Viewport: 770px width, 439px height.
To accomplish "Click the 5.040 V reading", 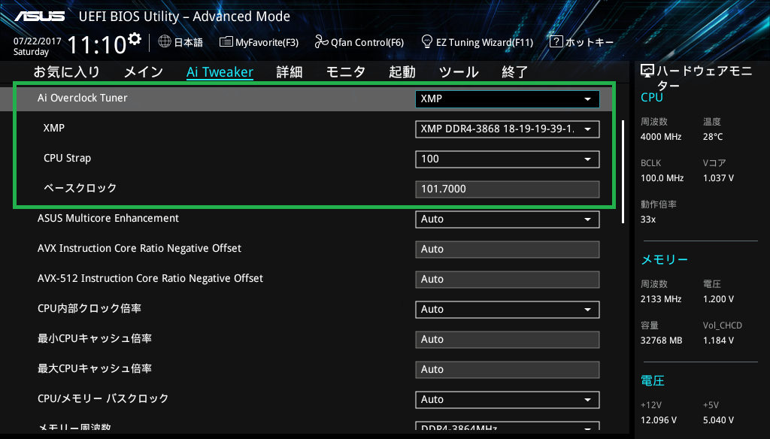I will (718, 420).
